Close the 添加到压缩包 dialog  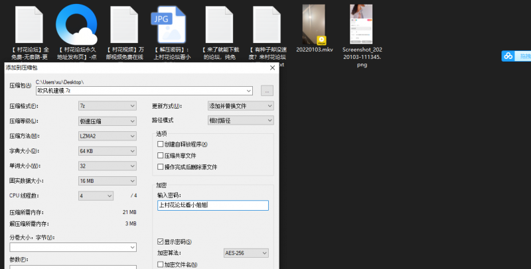[x=272, y=68]
